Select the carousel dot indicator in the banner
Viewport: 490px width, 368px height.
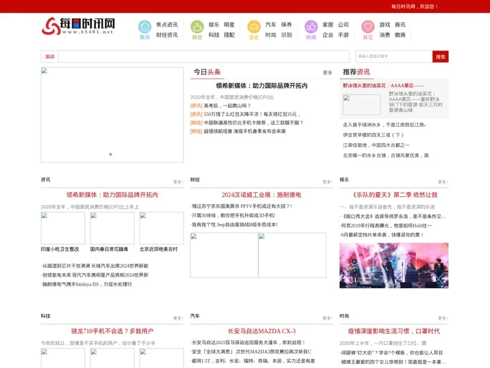tap(111, 154)
